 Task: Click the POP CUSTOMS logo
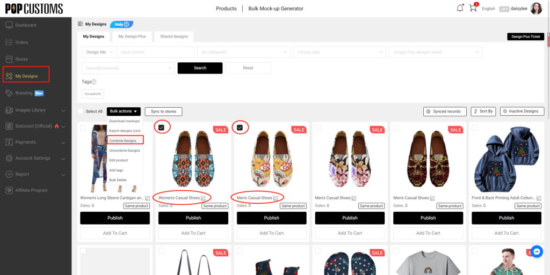point(34,9)
